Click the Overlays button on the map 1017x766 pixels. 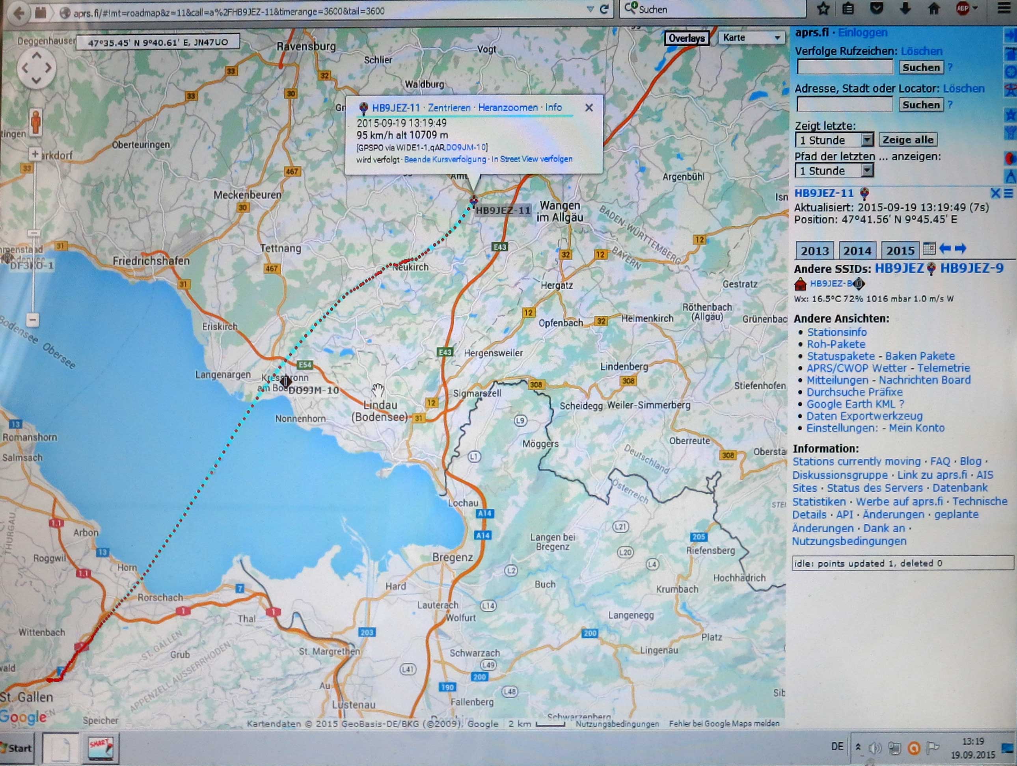pos(686,38)
